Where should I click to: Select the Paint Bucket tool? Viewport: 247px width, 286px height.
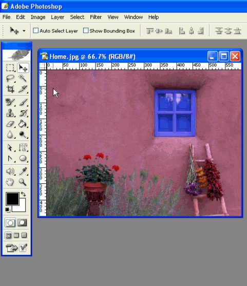coord(23,124)
